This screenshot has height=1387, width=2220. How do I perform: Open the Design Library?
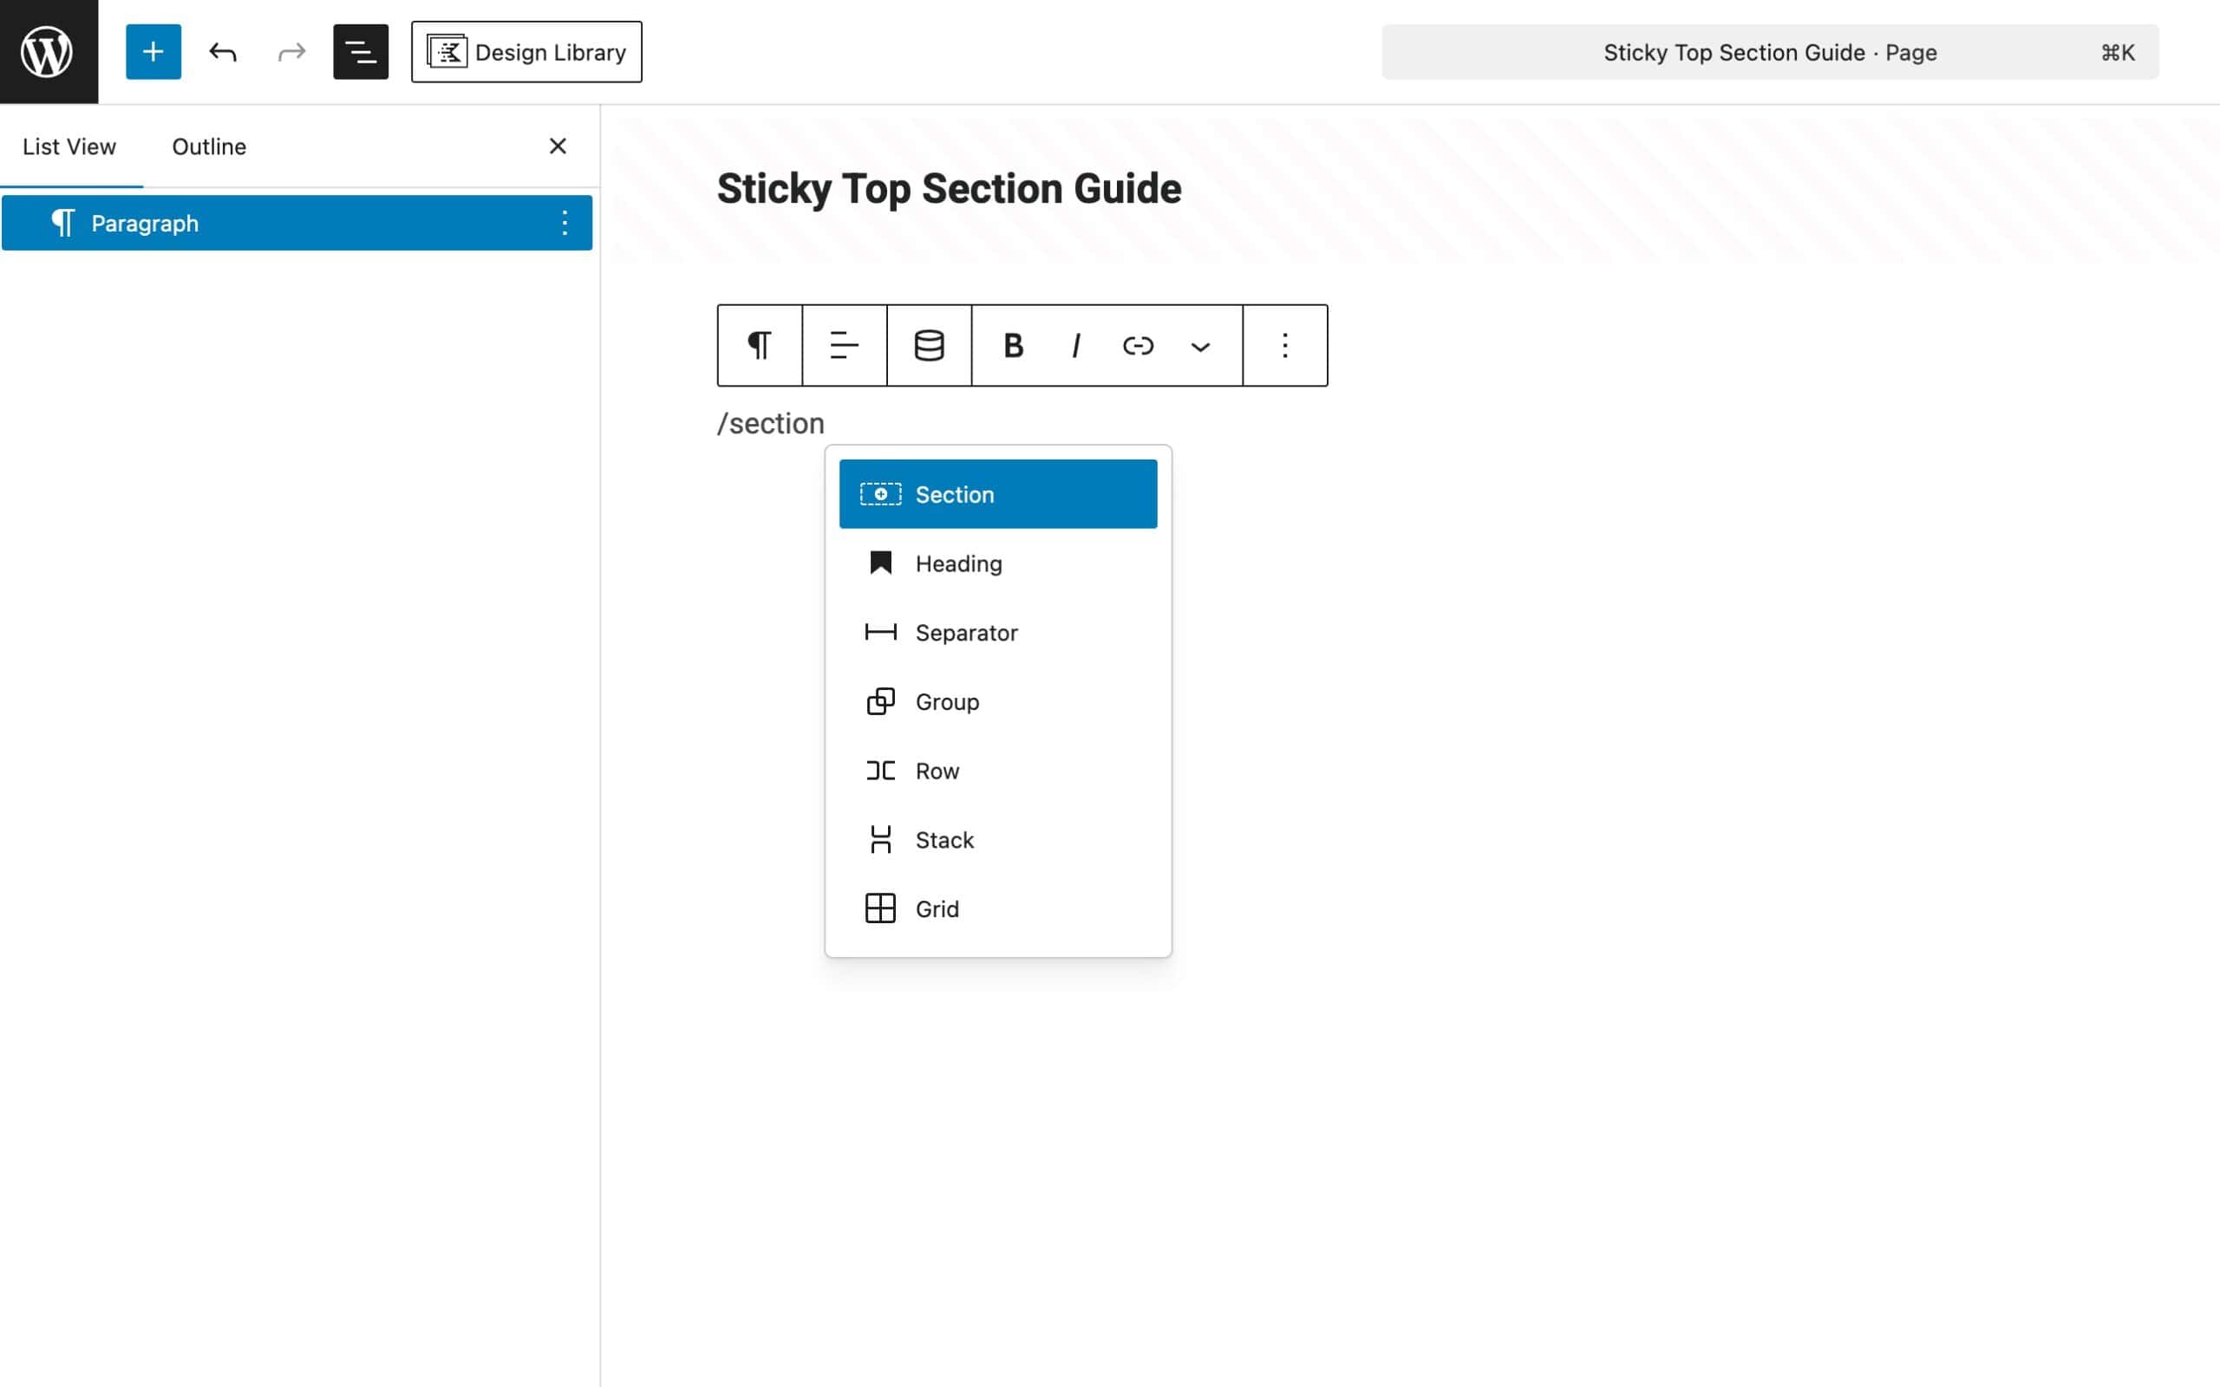point(526,51)
